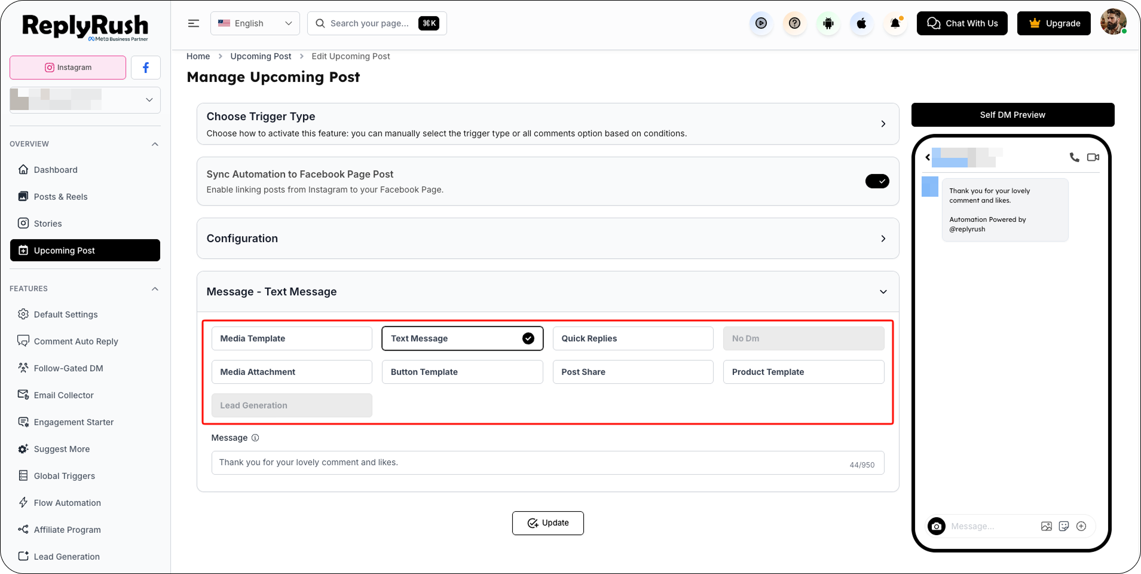Viewport: 1141px width, 574px height.
Task: Click the Self DM Preview button
Action: click(1012, 115)
